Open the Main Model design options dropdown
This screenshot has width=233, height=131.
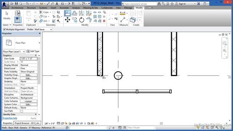pyautogui.click(x=142, y=128)
